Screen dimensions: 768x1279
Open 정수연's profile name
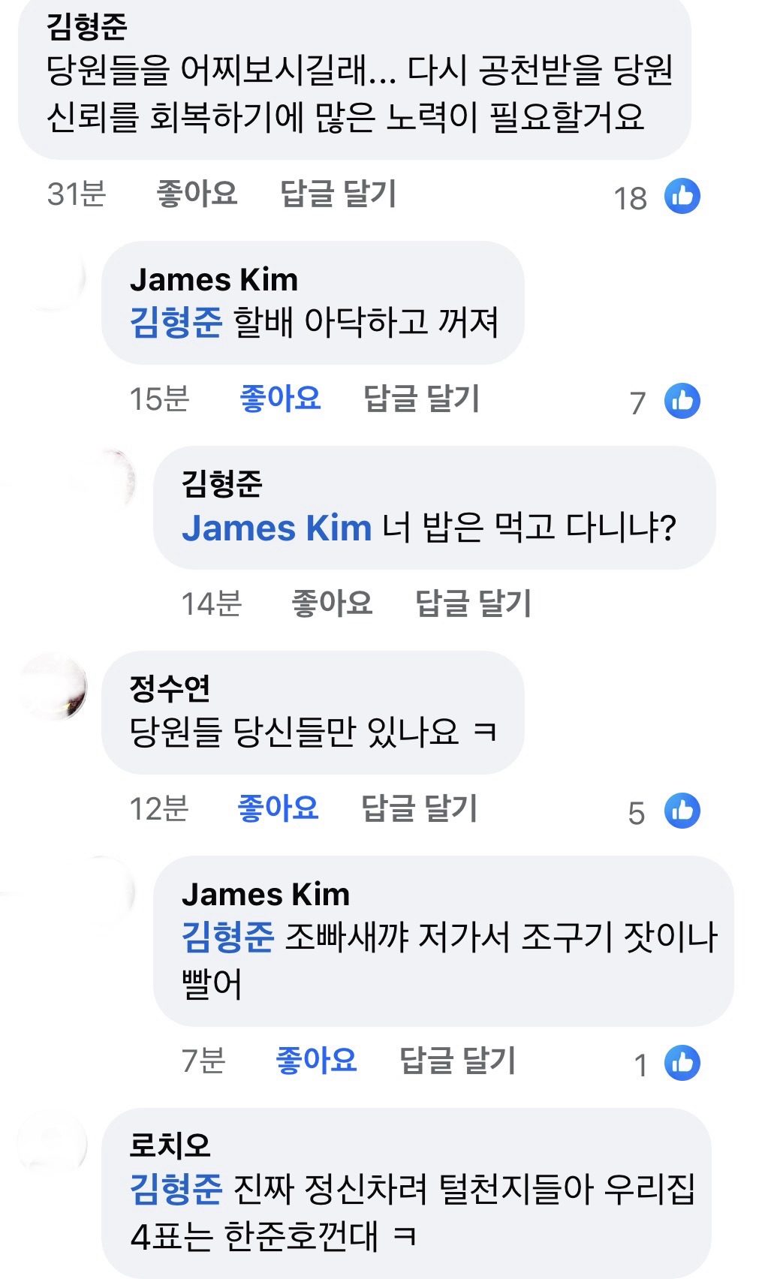pos(170,688)
